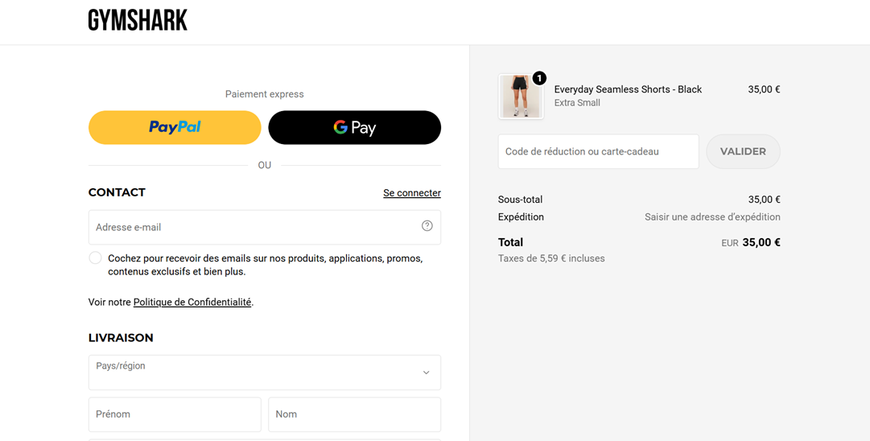The height and width of the screenshot is (441, 870).
Task: Click the Everyday Seamless Shorts - Black title
Action: 628,89
